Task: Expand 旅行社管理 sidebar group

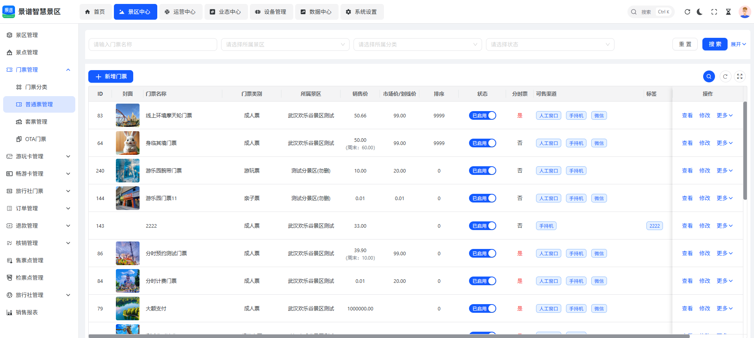Action: click(x=39, y=295)
